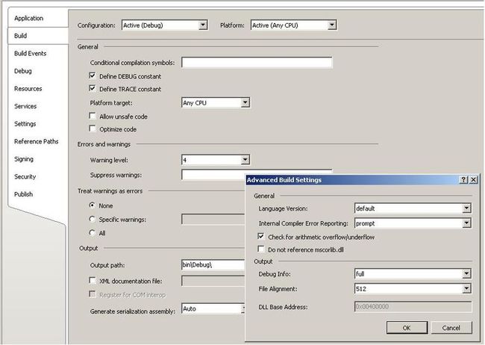This screenshot has width=485, height=345.
Task: Select the Build tab
Action: click(x=20, y=36)
